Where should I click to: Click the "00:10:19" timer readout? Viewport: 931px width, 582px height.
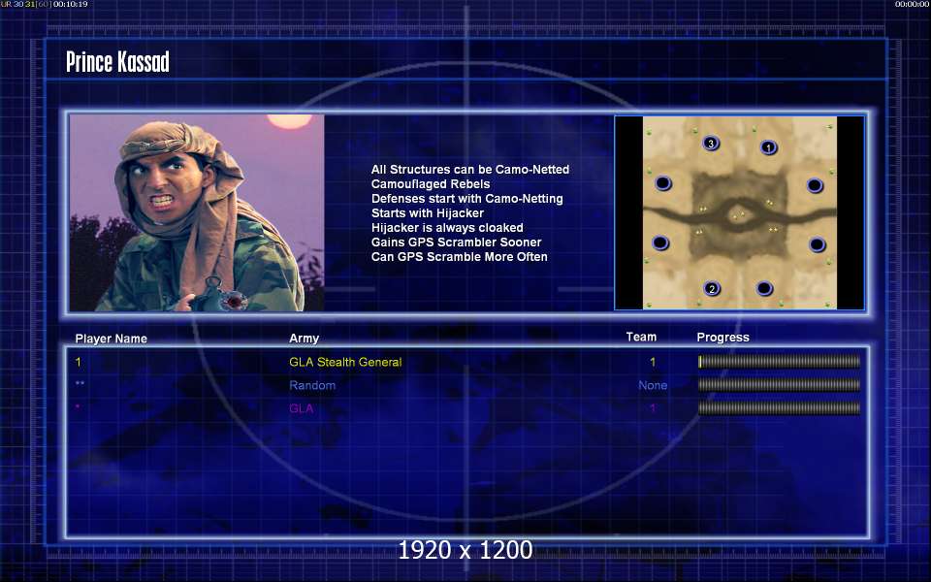point(70,4)
